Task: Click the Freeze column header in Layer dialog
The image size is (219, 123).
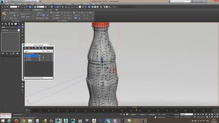Action: (48, 51)
